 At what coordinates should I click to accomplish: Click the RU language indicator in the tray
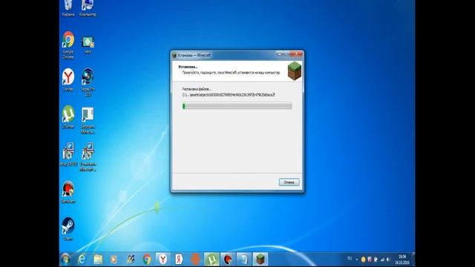coord(350,259)
